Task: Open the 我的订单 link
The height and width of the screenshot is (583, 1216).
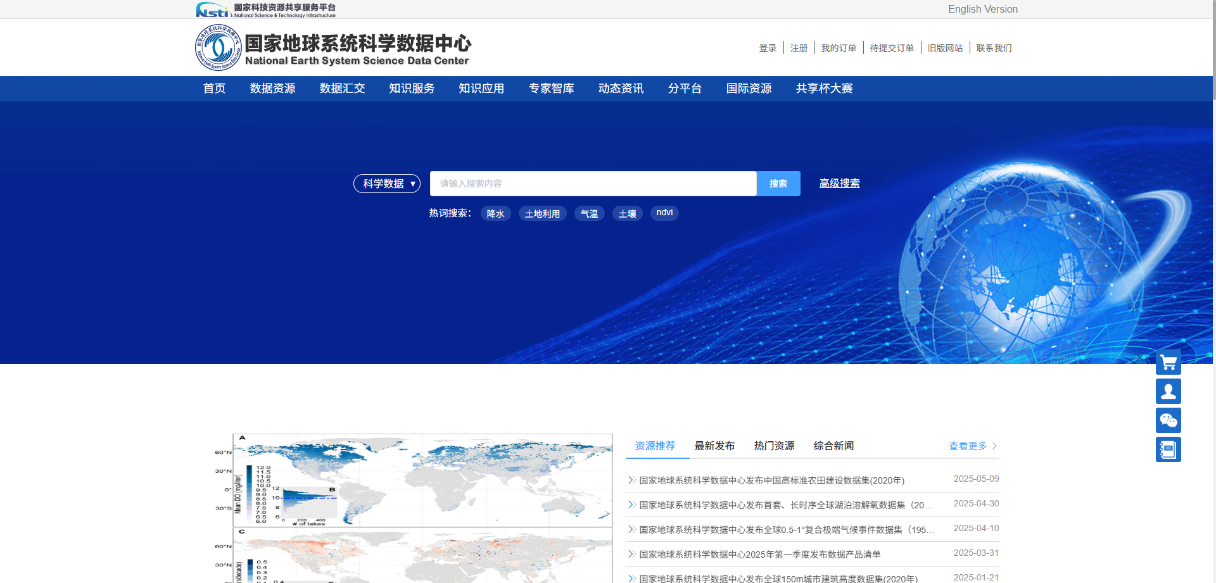Action: point(839,48)
